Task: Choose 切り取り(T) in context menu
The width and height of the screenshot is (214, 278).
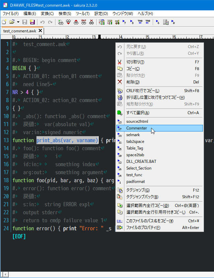Action: (x=135, y=62)
